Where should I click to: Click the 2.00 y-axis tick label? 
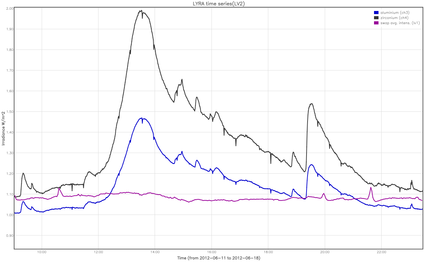click(x=10, y=8)
